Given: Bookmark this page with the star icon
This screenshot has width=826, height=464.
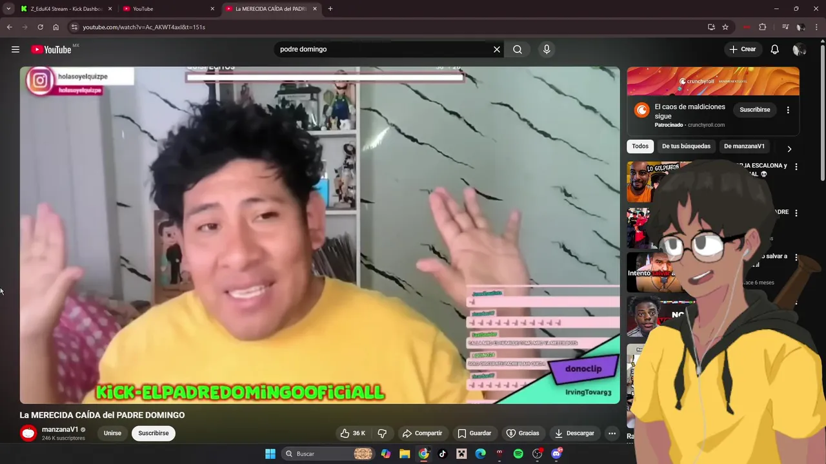Looking at the screenshot, I should [725, 27].
